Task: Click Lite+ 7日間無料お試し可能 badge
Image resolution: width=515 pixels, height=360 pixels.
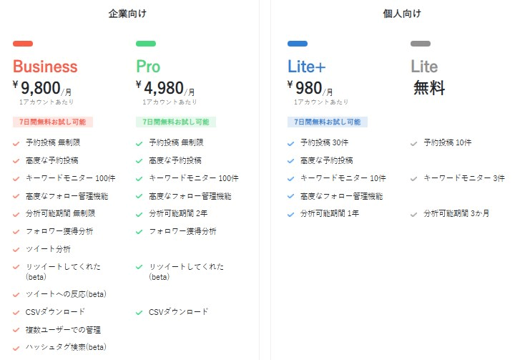Action: pos(327,122)
